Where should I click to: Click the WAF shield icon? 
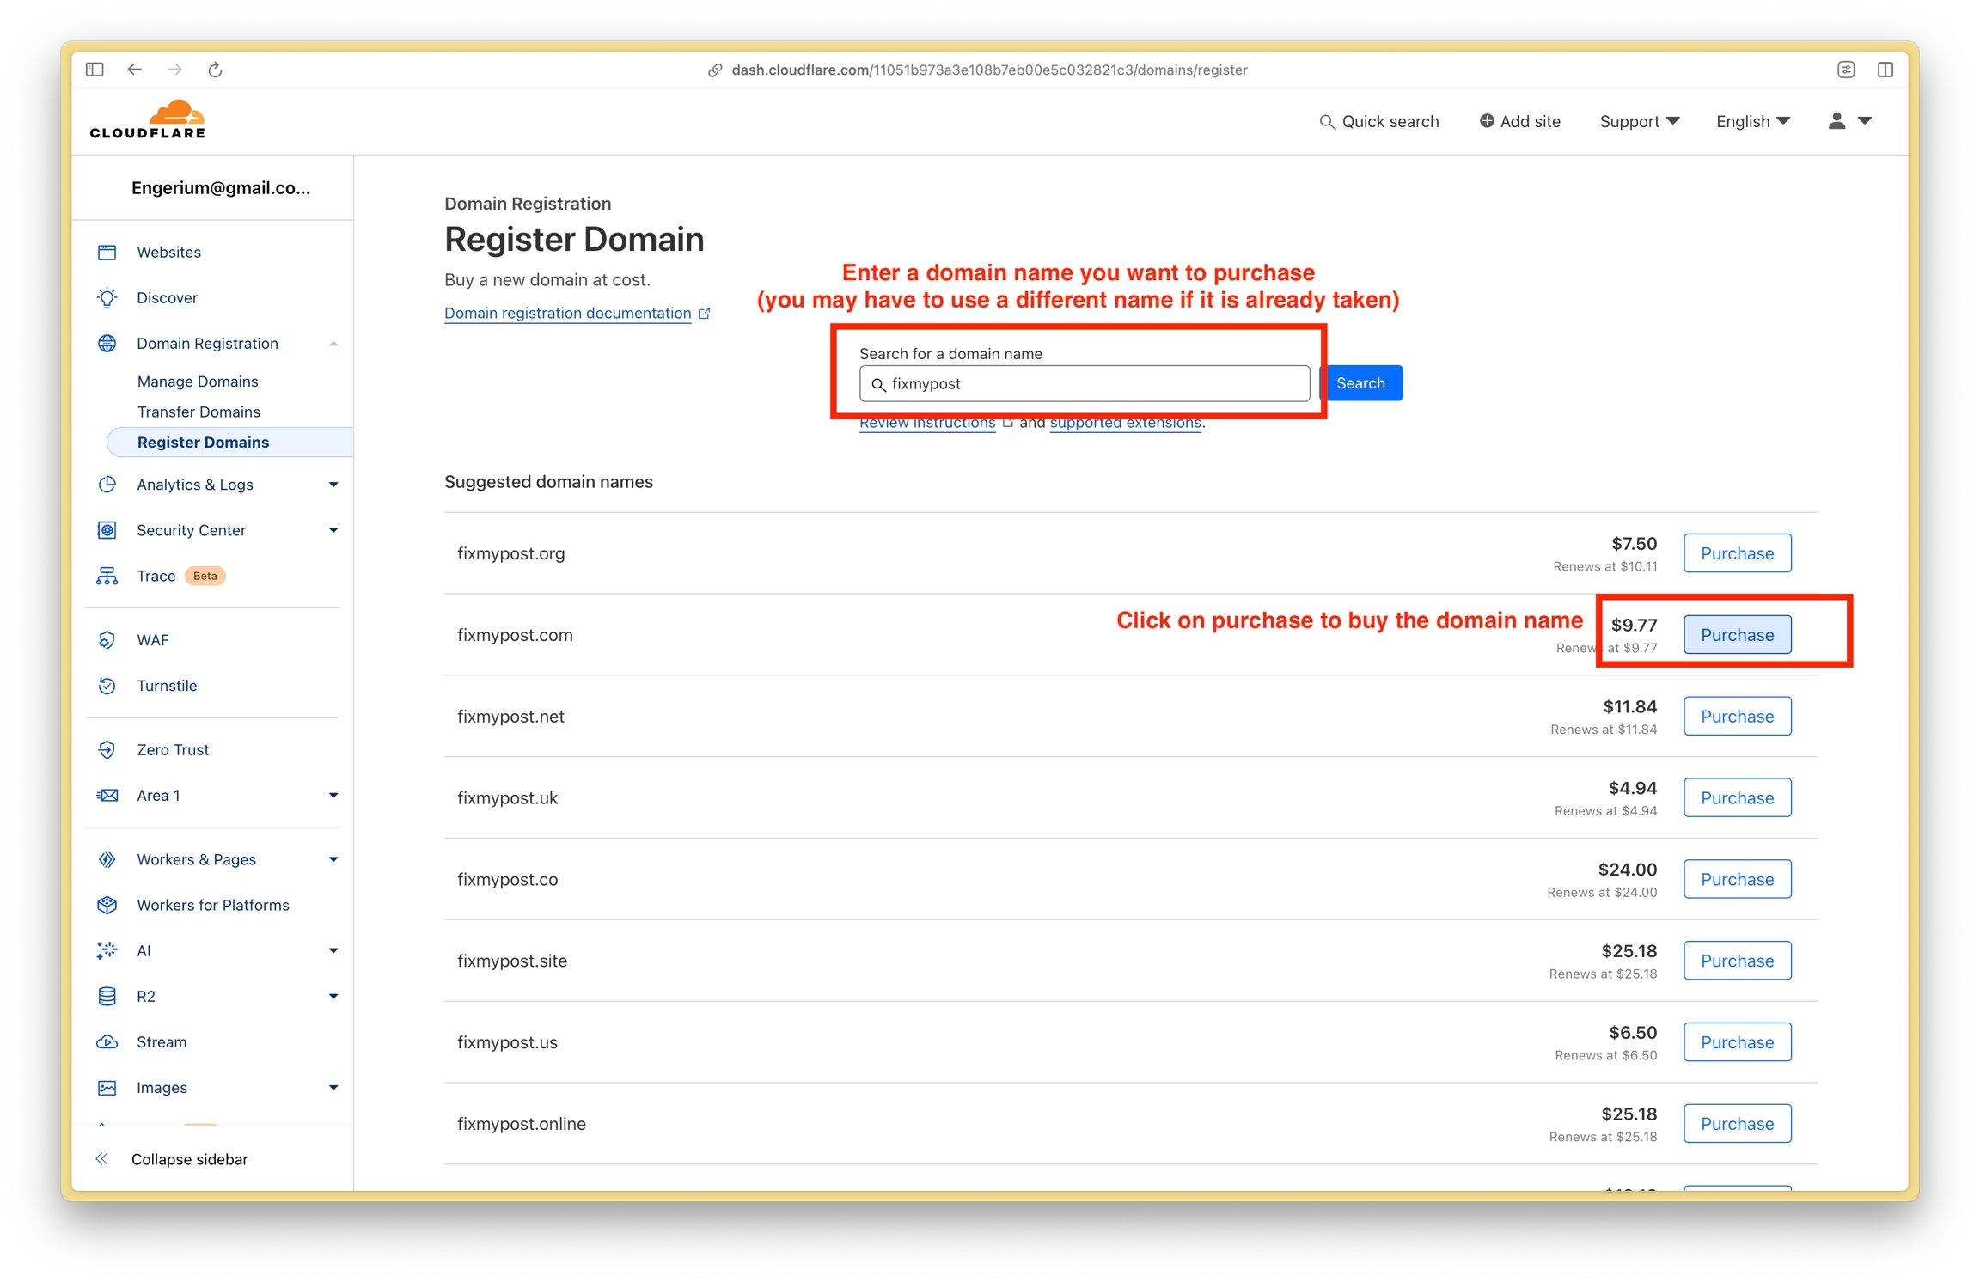click(x=107, y=639)
